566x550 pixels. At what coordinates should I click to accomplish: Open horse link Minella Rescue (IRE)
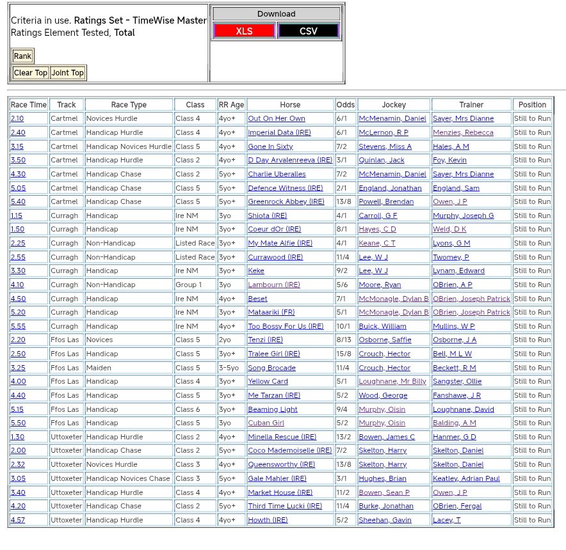pos(282,437)
